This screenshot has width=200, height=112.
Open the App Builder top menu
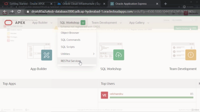[x=40, y=23]
